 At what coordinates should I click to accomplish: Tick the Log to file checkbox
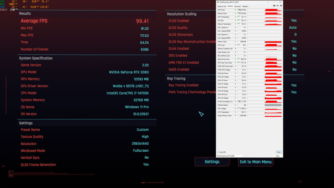coord(218,152)
